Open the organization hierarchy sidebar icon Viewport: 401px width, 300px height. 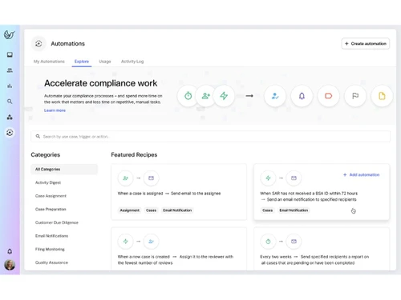(x=10, y=117)
